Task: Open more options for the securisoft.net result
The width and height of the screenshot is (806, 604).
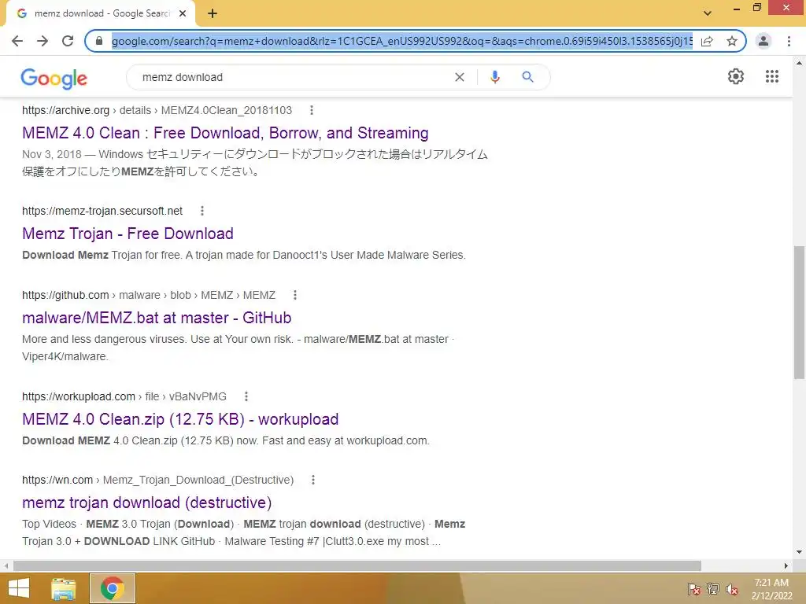Action: (202, 211)
